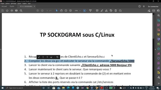Click the share link pen icon at right
This screenshot has height=90, width=161.
pos(149,10)
